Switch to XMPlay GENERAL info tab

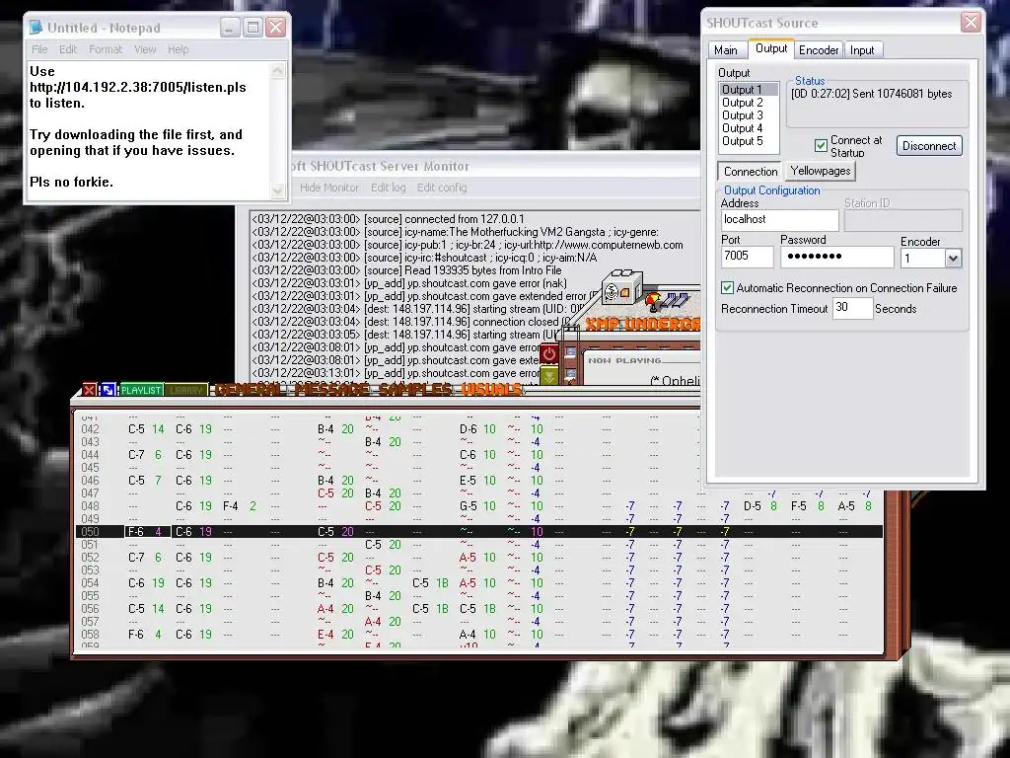click(x=251, y=389)
